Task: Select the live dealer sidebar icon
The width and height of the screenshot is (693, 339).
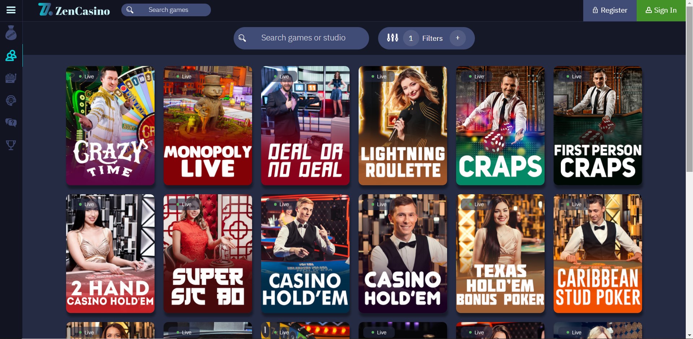Action: pyautogui.click(x=11, y=56)
